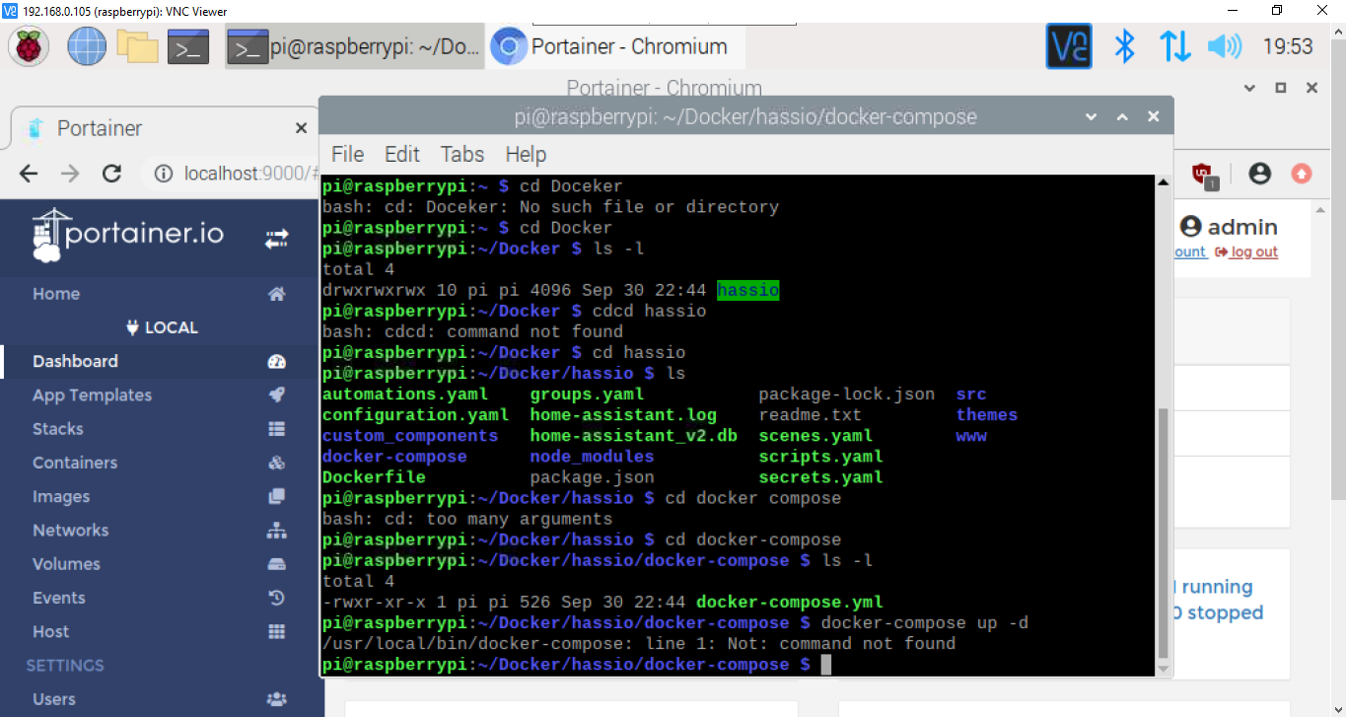Click the volume speaker icon in taskbar
This screenshot has height=717, width=1346.
pos(1223,45)
